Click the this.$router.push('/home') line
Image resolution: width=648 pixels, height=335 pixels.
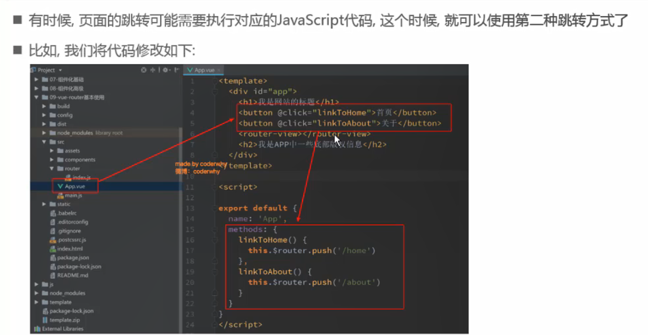click(x=312, y=250)
